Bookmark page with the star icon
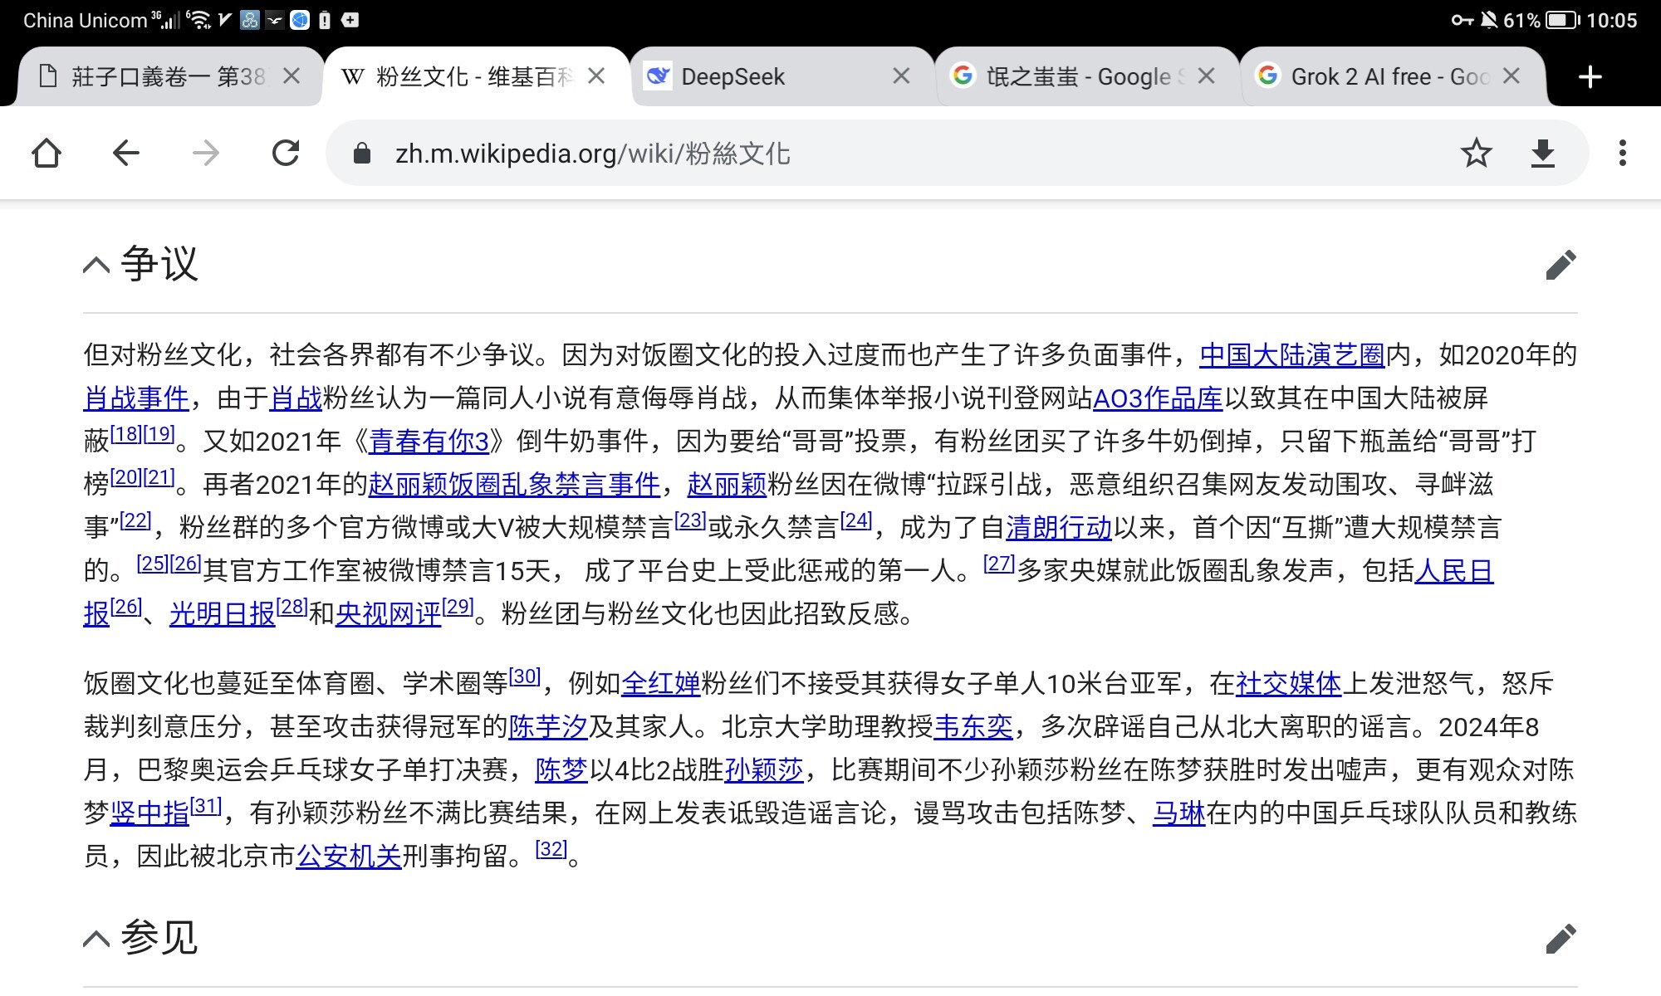Image resolution: width=1661 pixels, height=996 pixels. point(1476,154)
